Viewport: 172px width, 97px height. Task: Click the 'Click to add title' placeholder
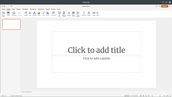point(96,43)
